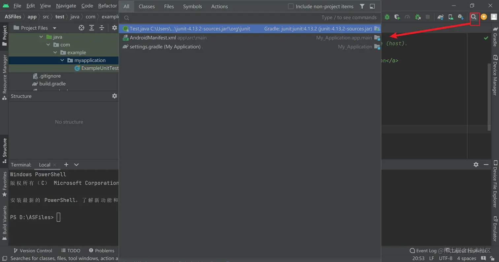
Task: Open the terminal tabs dropdown arrow
Action: 76,164
